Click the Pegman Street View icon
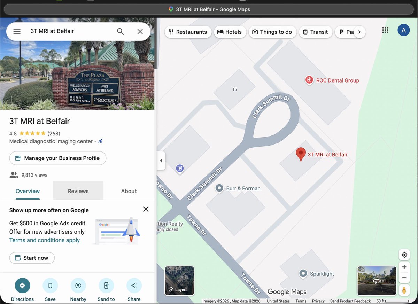This screenshot has width=418, height=304. coord(404,290)
